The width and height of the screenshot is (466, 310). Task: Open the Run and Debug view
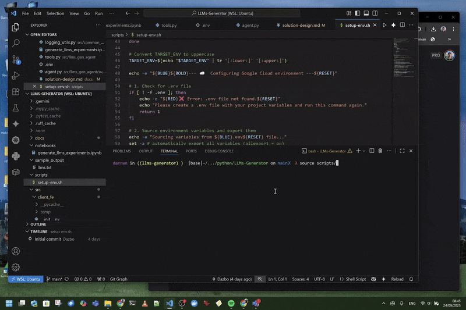16,76
